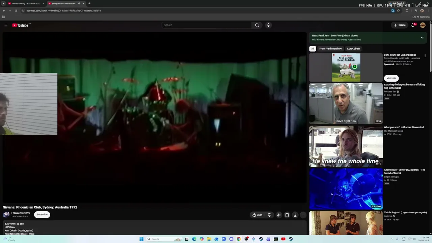Filter by From Frankenstein99 chip

[330, 49]
